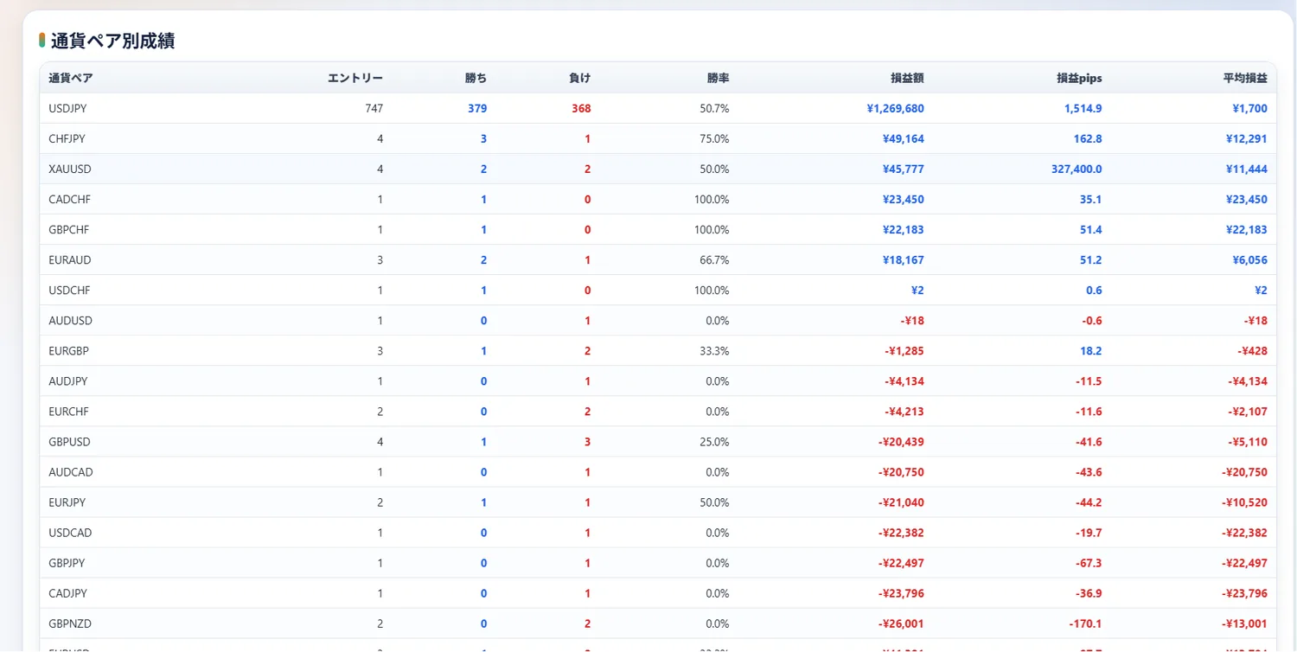Select the USDCAD pair name
Viewport: 1297px width, 652px height.
coord(71,533)
